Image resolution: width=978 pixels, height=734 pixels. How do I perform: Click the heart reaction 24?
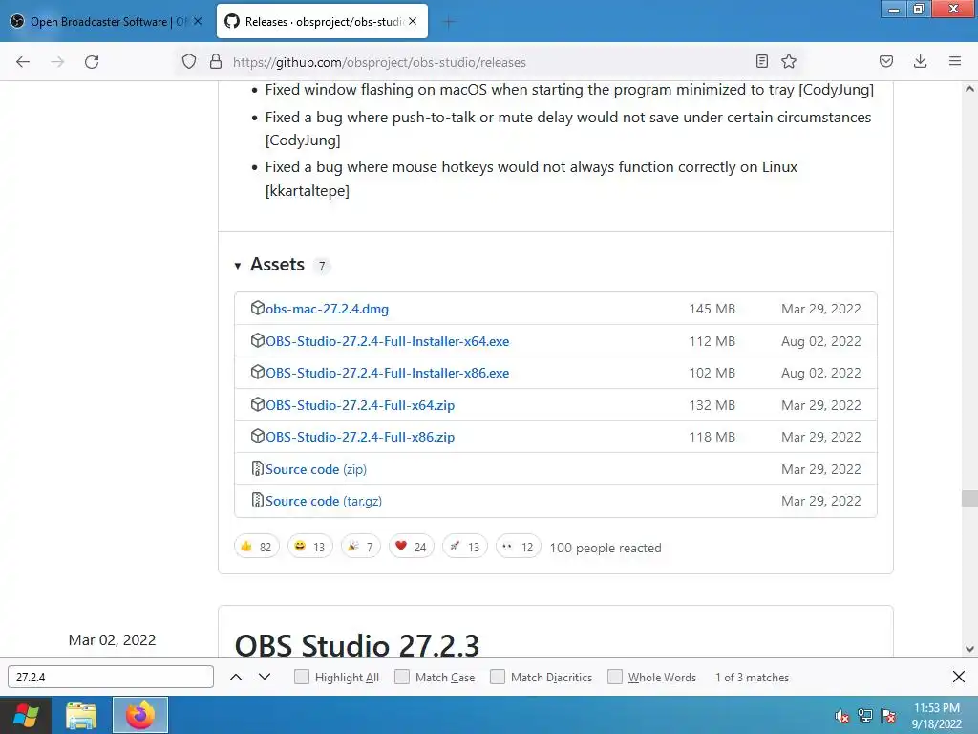pyautogui.click(x=411, y=547)
